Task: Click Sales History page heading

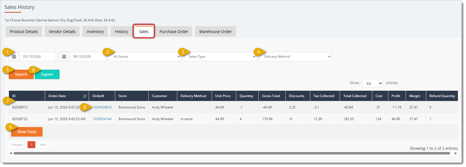Action: [x=19, y=7]
